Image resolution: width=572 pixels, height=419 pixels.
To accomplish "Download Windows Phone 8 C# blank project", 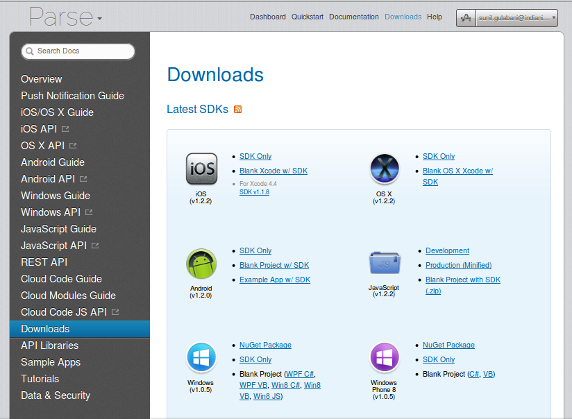I will click(x=474, y=374).
